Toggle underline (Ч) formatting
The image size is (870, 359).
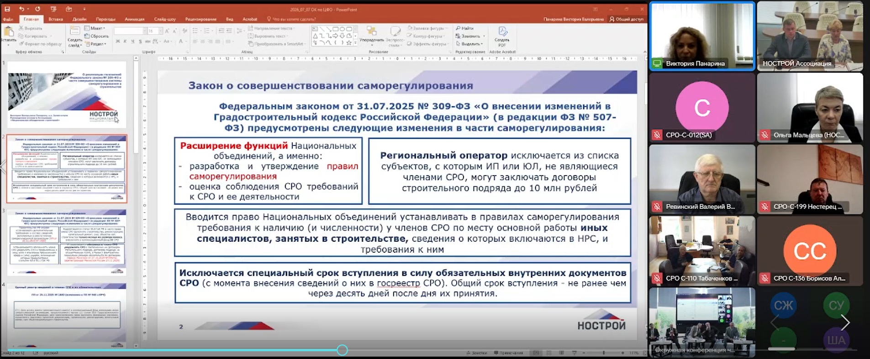tap(133, 42)
